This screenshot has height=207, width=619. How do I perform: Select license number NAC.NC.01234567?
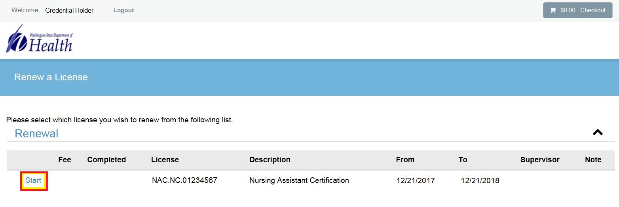184,180
